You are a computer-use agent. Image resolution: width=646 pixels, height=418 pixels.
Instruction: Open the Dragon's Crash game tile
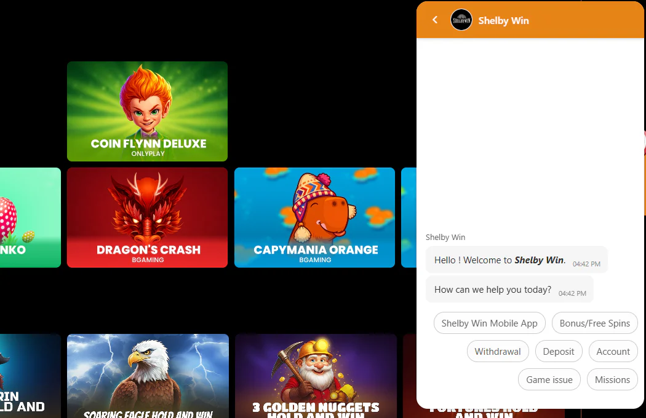tap(148, 217)
